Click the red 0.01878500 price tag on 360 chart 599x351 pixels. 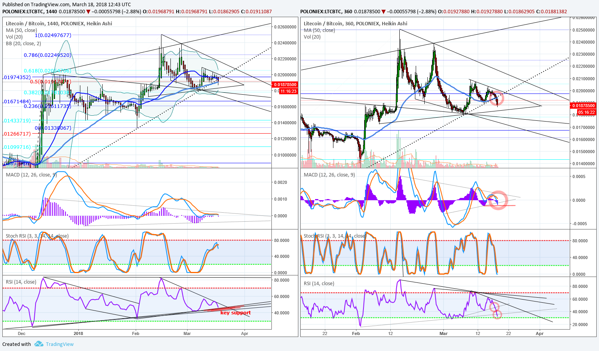point(583,106)
